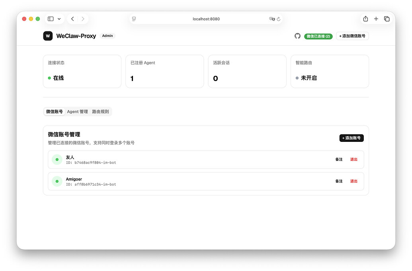Click the 已注册 Agent card
The width and height of the screenshot is (412, 271).
(164, 72)
